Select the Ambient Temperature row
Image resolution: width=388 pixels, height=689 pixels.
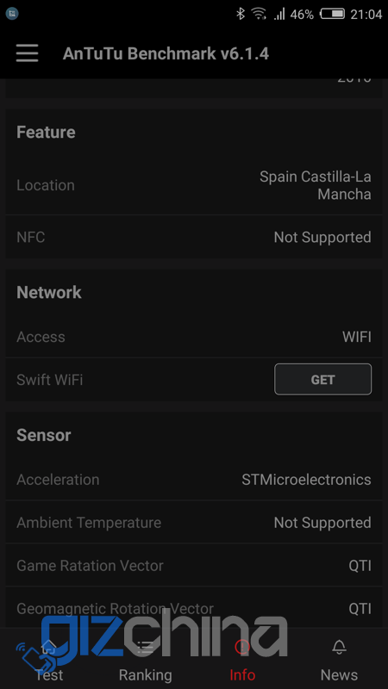194,523
